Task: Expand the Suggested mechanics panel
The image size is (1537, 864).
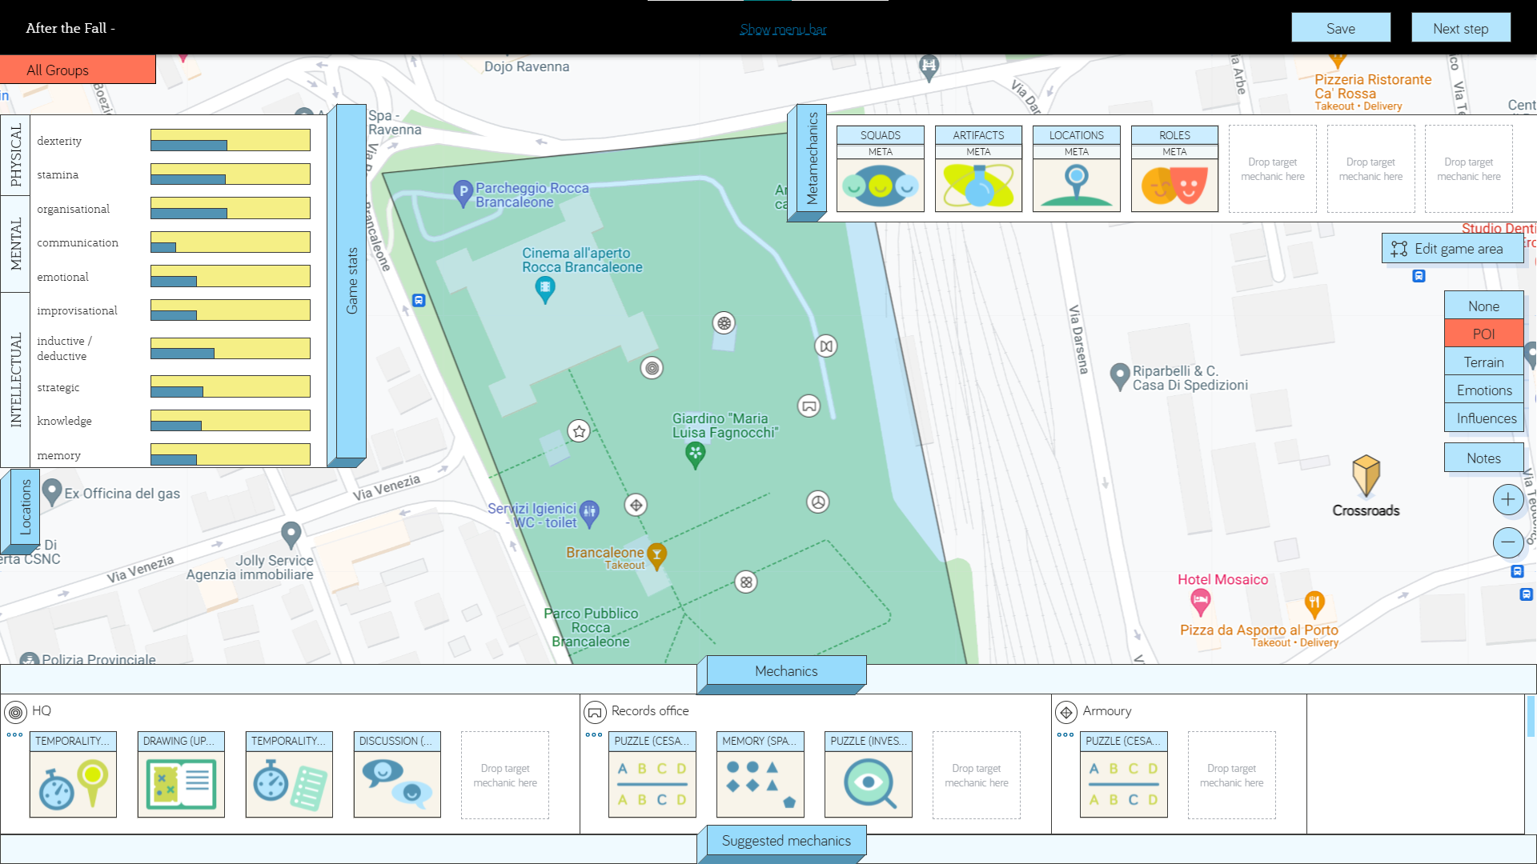Action: 785,841
